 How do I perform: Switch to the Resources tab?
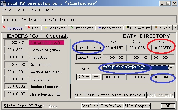[110, 28]
